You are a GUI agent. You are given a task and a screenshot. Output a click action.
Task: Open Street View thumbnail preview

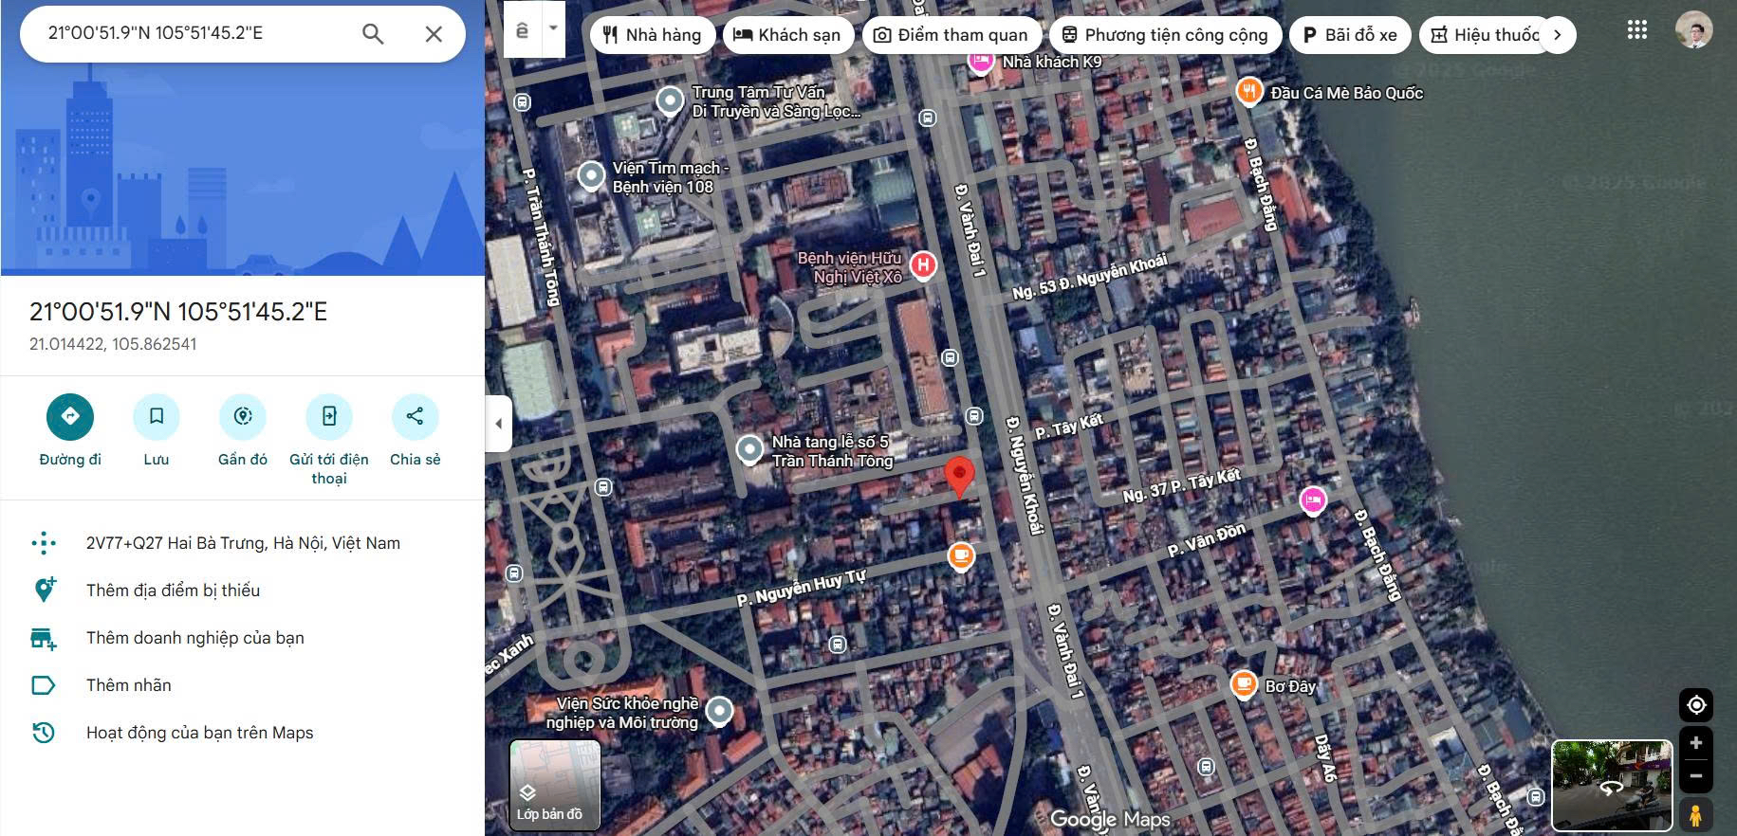(1611, 785)
